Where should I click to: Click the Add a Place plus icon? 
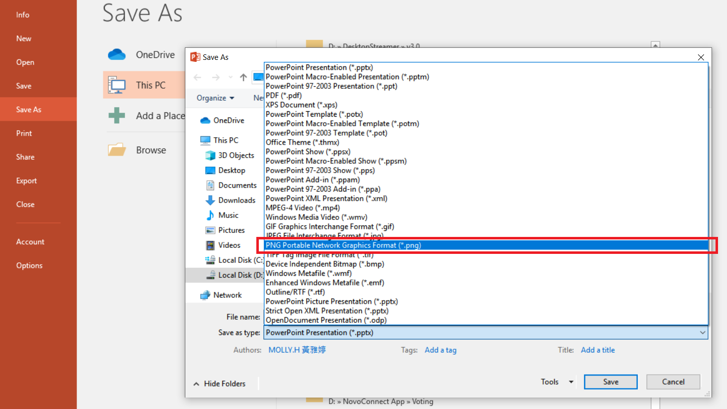click(116, 116)
